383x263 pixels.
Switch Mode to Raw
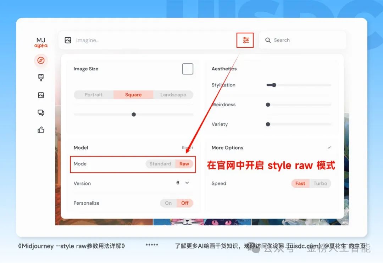click(184, 164)
